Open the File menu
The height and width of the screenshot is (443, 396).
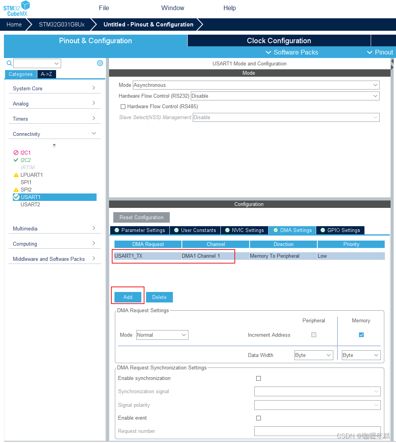pyautogui.click(x=104, y=8)
